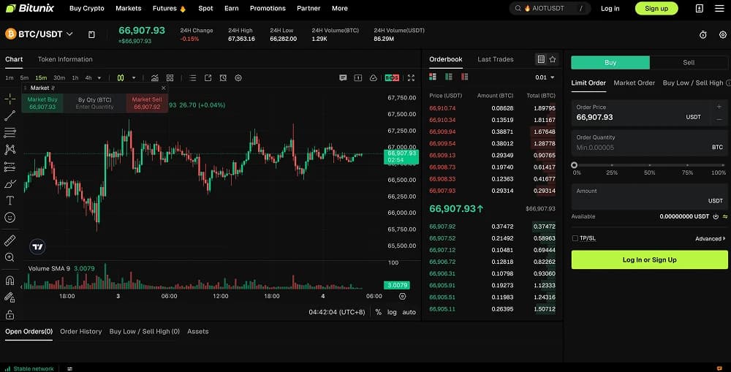The height and width of the screenshot is (372, 731).
Task: Click the favorites star icon in orderbook
Action: (x=553, y=59)
